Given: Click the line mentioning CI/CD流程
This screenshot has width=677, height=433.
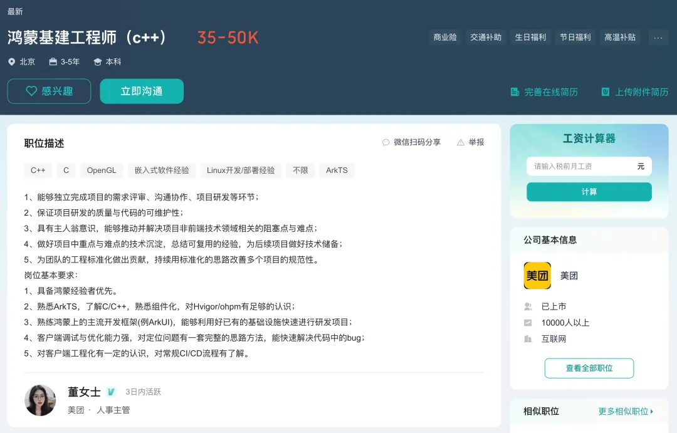Looking at the screenshot, I should 137,353.
